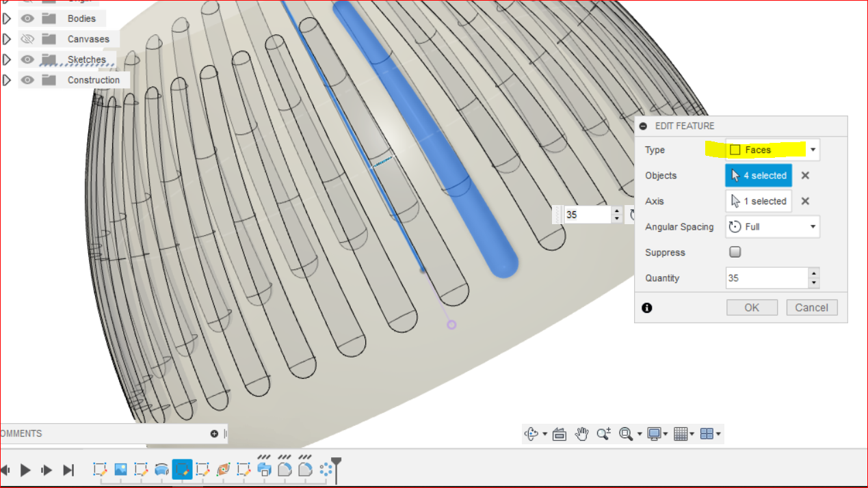Screen dimensions: 868x488
Task: Toggle visibility of the Bodies folder
Action: coord(27,18)
